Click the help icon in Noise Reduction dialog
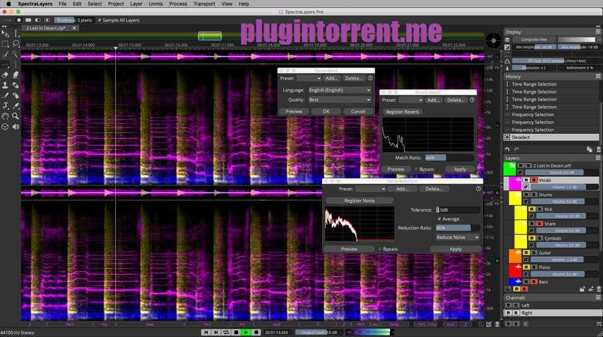Viewport: 603px width, 337px height. [478, 189]
